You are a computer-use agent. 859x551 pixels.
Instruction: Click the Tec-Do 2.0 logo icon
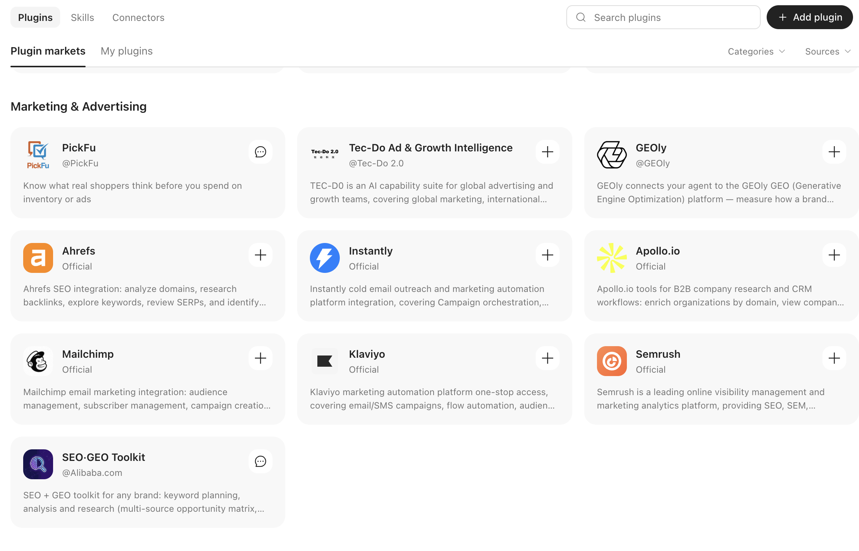[x=325, y=155]
